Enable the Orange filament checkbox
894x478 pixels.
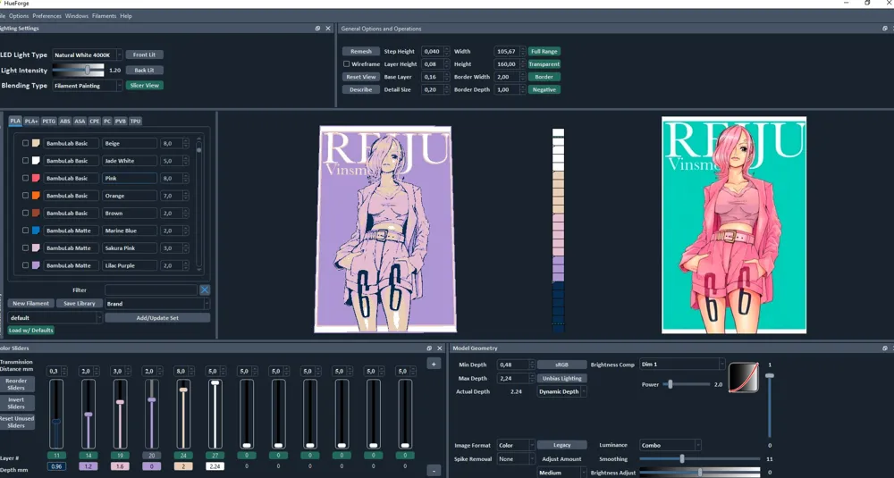click(x=25, y=196)
